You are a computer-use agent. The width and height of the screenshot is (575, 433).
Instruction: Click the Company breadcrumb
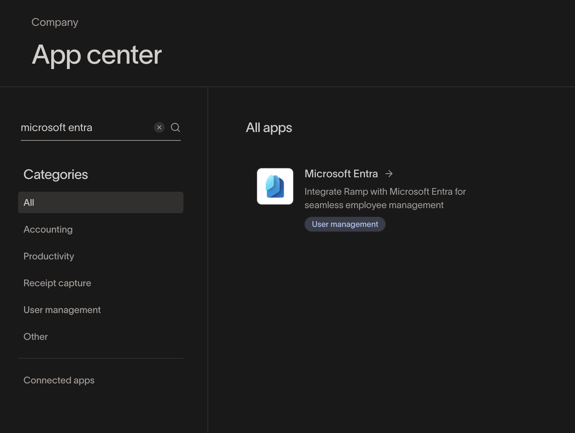click(55, 22)
